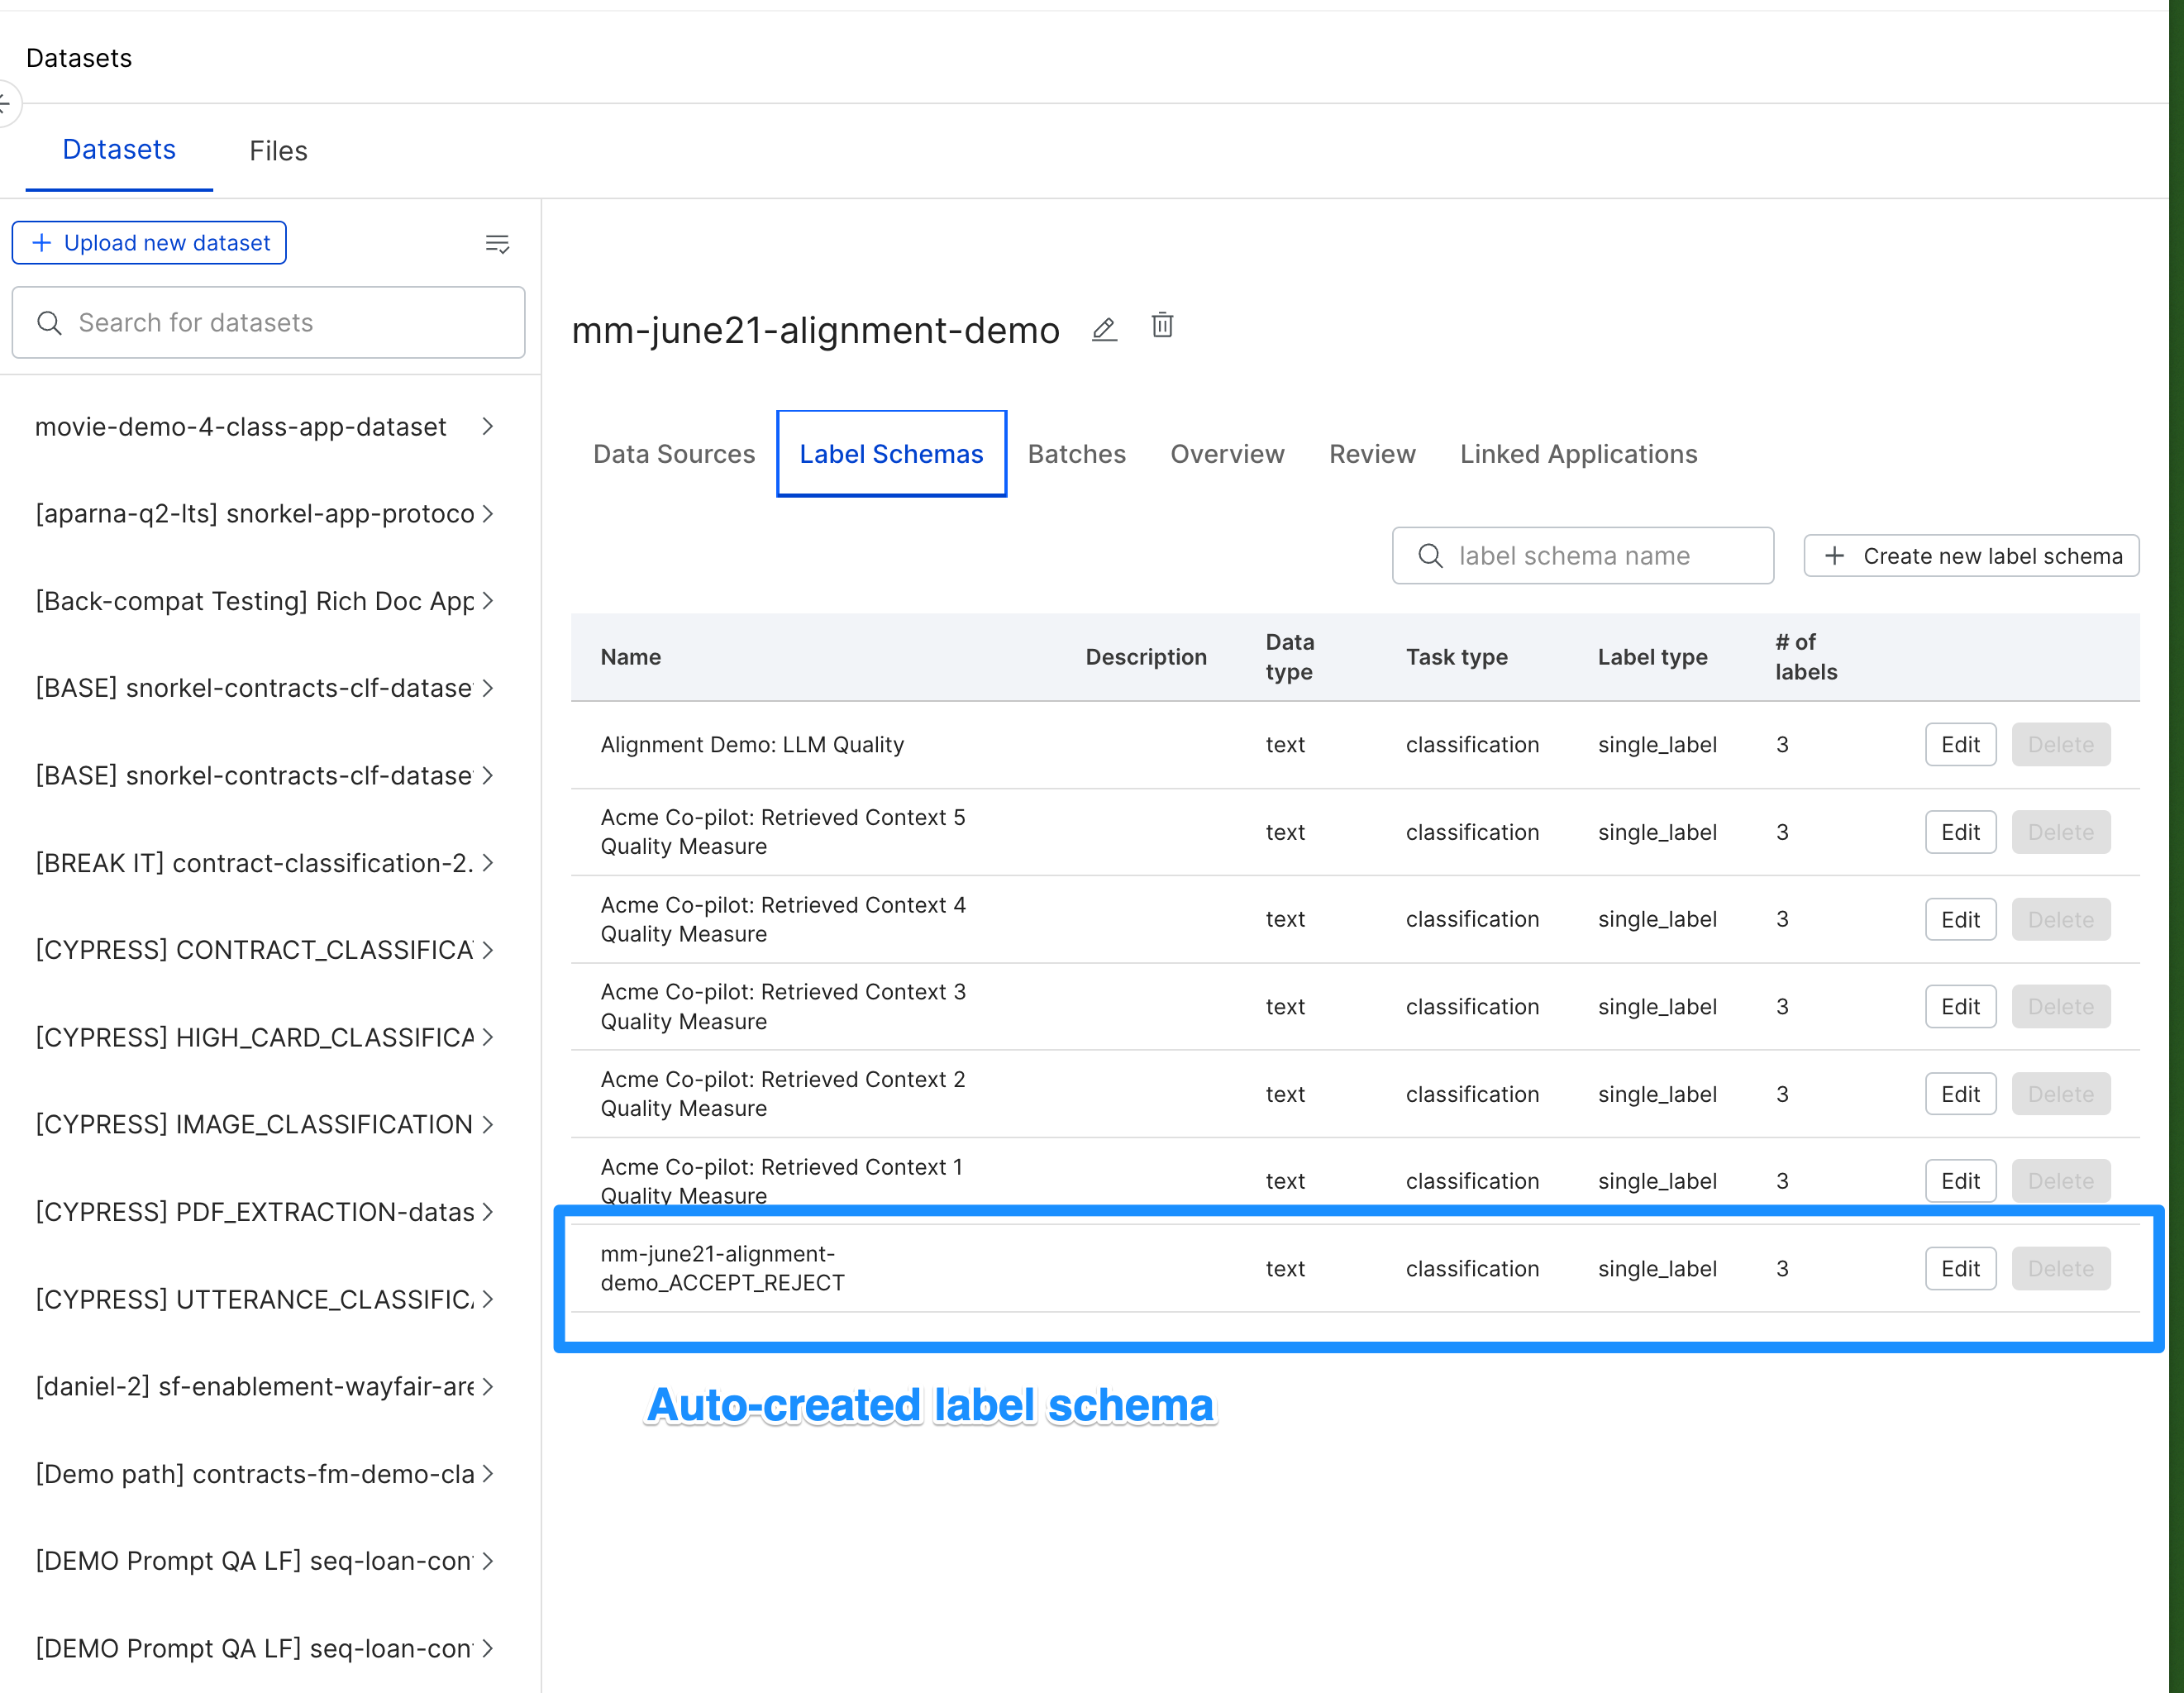Image resolution: width=2184 pixels, height=1693 pixels.
Task: Open the Batches tab
Action: [x=1076, y=454]
